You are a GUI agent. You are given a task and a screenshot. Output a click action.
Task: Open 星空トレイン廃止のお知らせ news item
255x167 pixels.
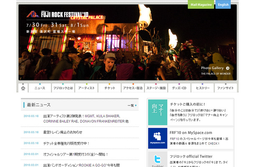point(63,132)
